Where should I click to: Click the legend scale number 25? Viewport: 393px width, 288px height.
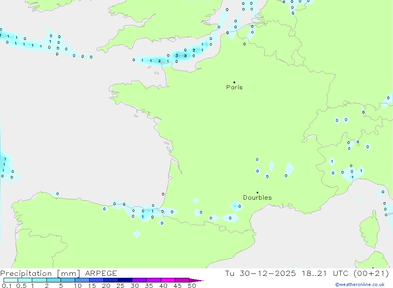pos(121,286)
